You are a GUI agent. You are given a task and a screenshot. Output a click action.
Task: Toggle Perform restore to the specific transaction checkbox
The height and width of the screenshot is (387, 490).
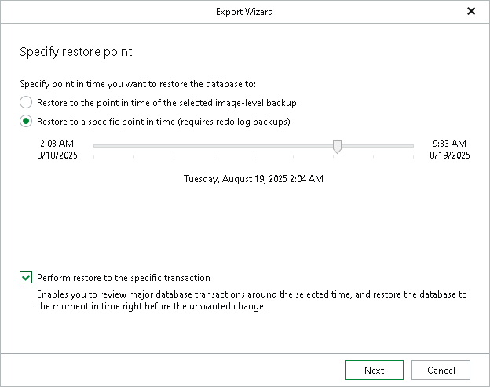click(x=26, y=277)
